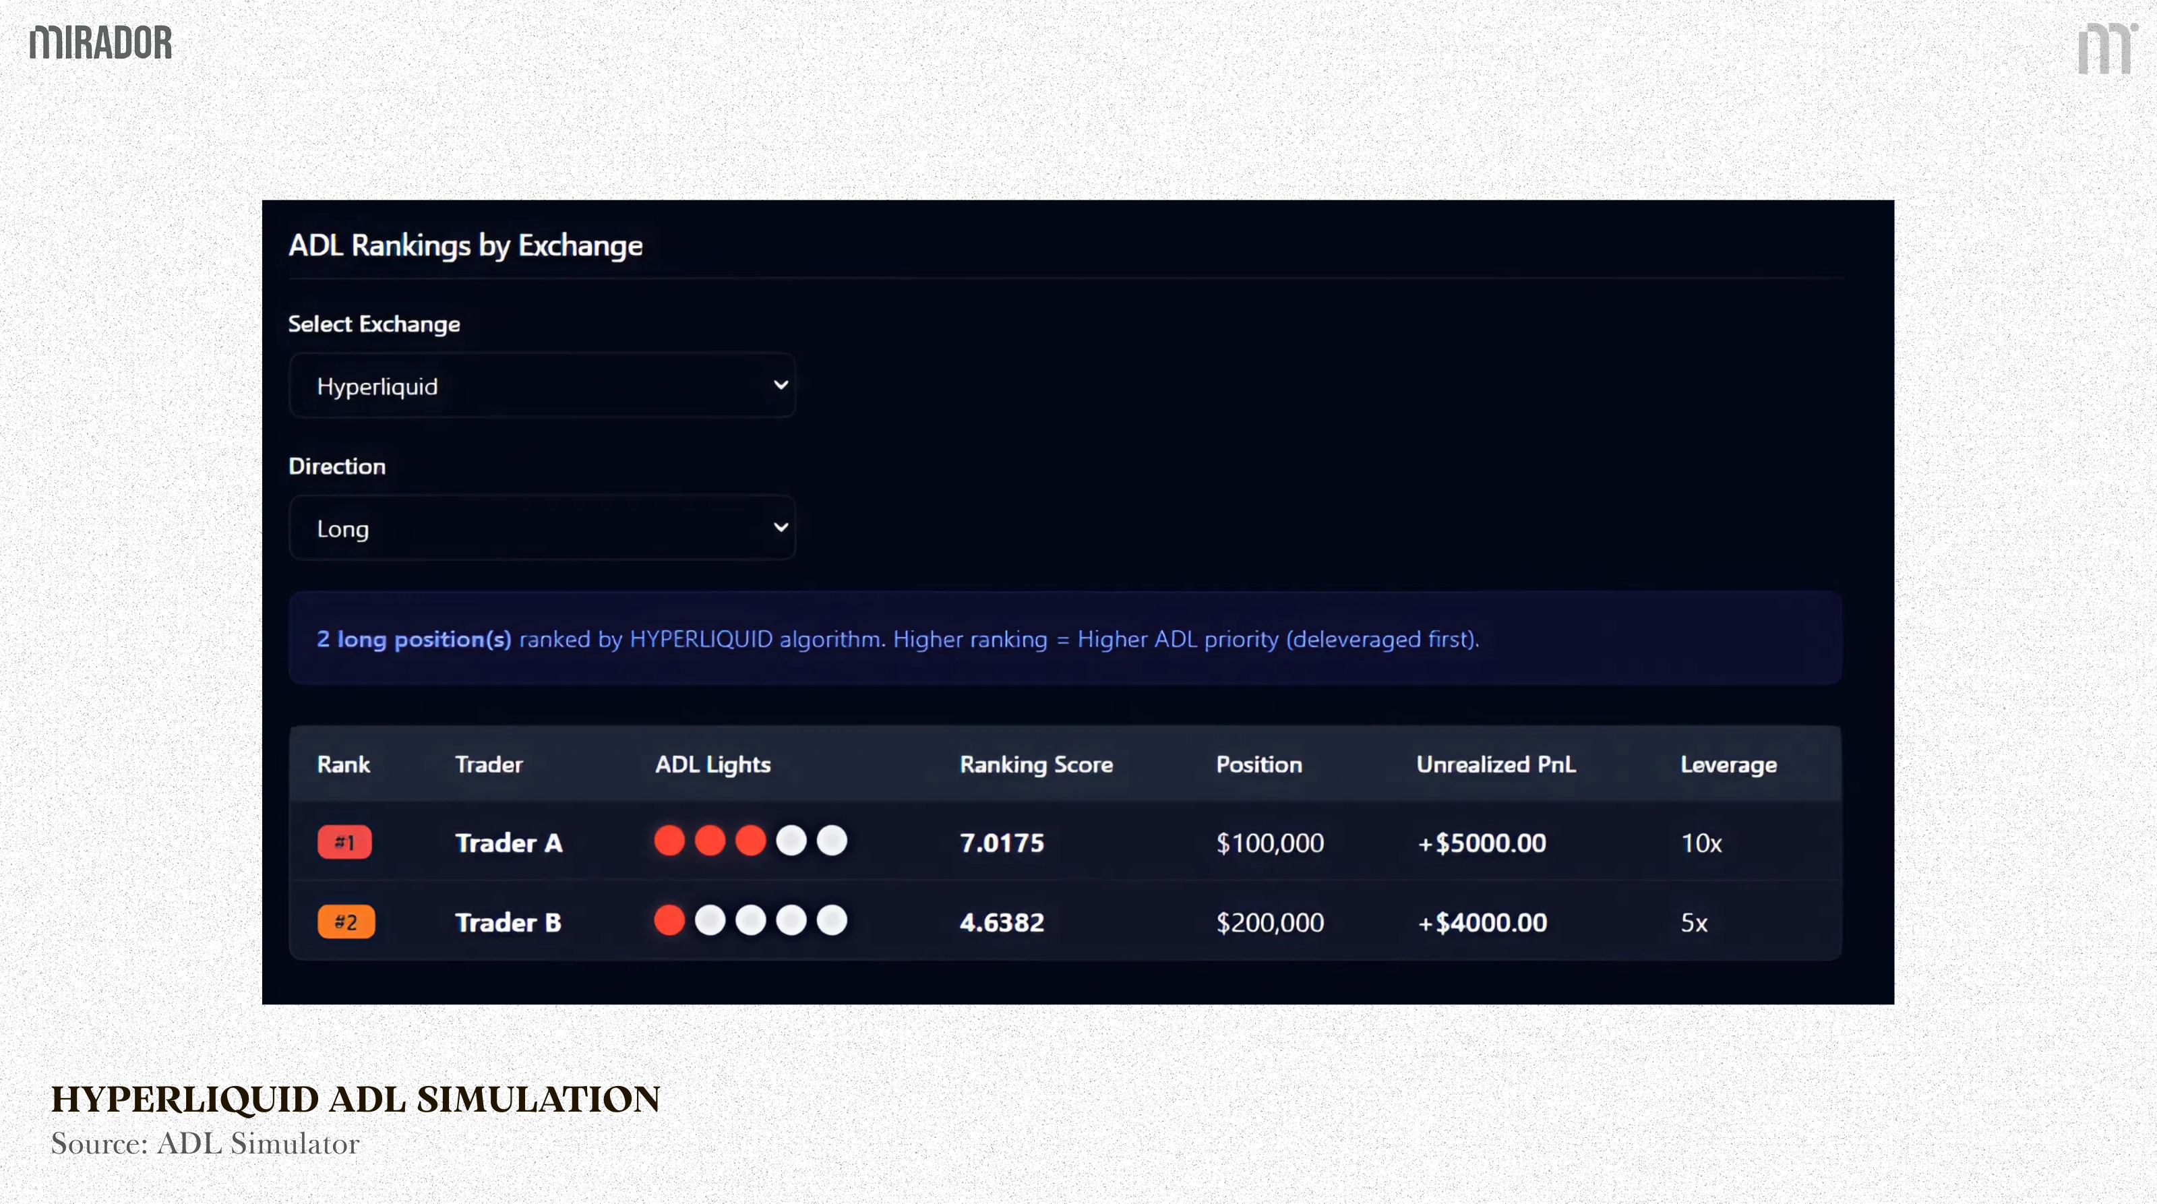Select Trader B name
Viewport: 2157px width, 1204px height.
(508, 923)
